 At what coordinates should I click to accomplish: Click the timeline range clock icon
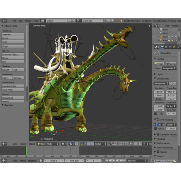[x=41, y=160]
